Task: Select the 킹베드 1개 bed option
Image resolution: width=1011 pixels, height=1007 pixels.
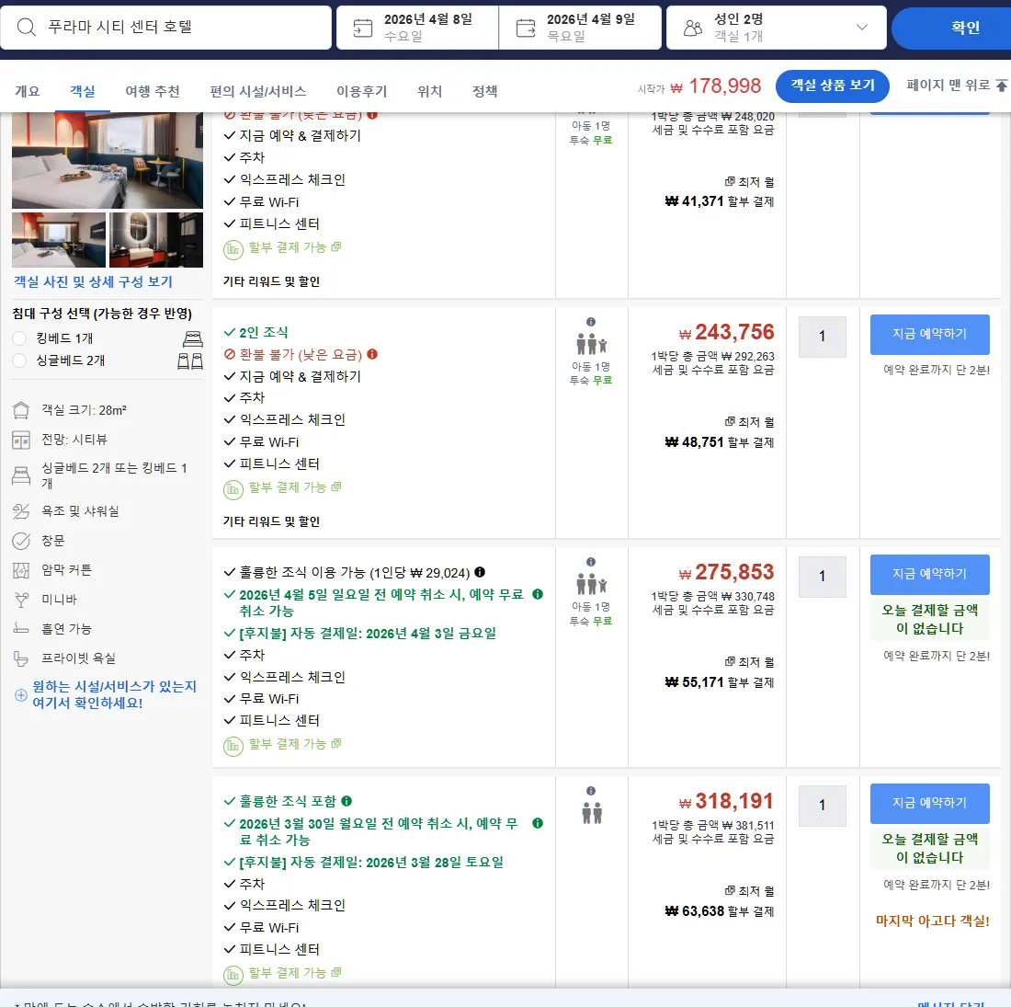Action: coord(19,338)
